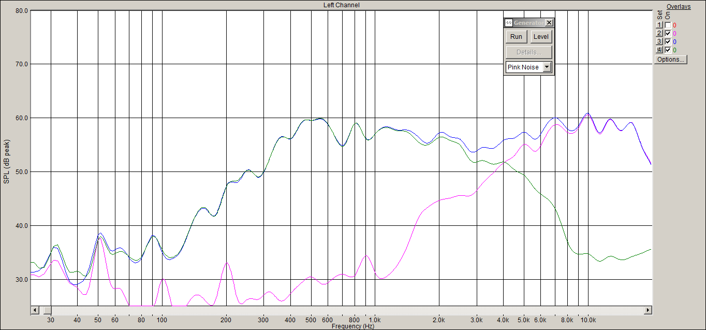706x330 pixels.
Task: Click the SPL (dB peak) axis label
Action: [x=6, y=161]
